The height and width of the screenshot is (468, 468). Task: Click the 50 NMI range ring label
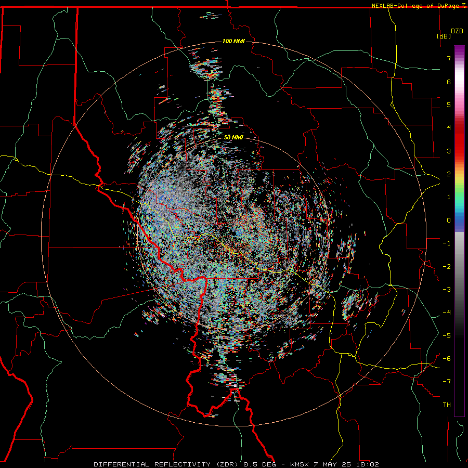click(x=233, y=137)
